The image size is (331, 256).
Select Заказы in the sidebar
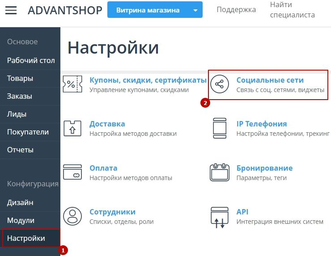point(20,96)
